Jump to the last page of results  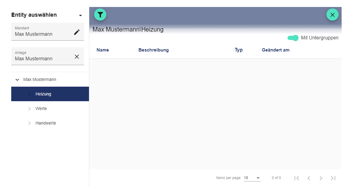click(x=333, y=178)
